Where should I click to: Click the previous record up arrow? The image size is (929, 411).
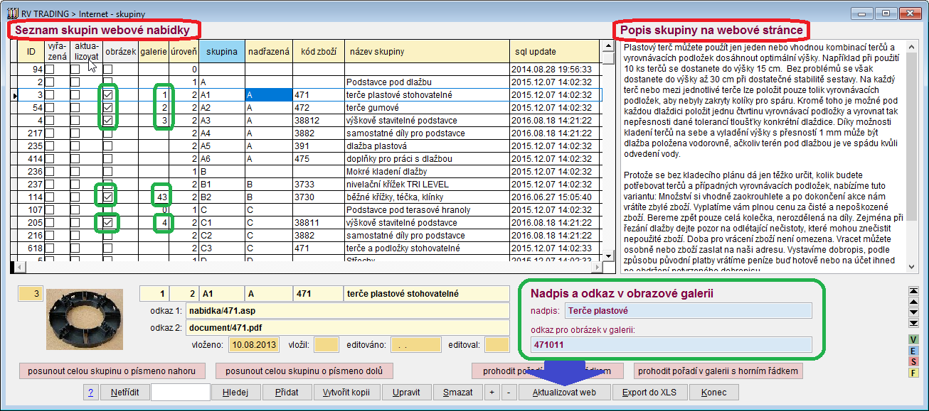pos(913,302)
